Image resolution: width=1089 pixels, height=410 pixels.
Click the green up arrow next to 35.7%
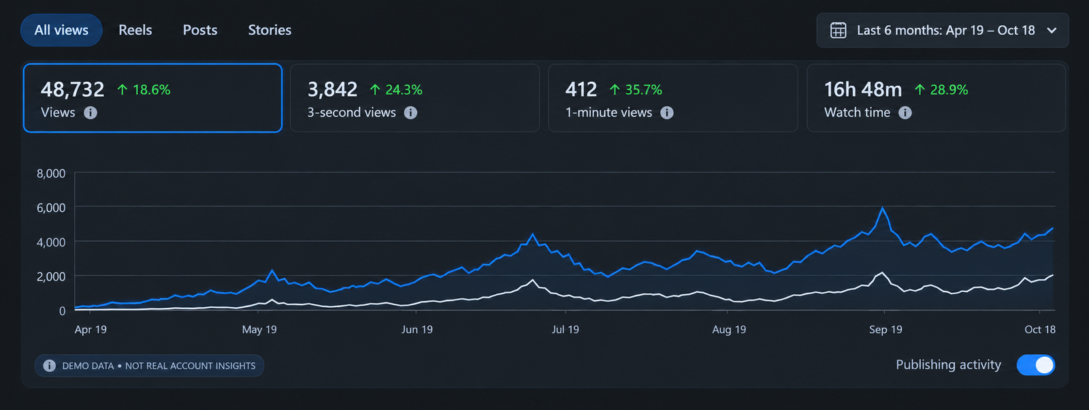pyautogui.click(x=615, y=90)
